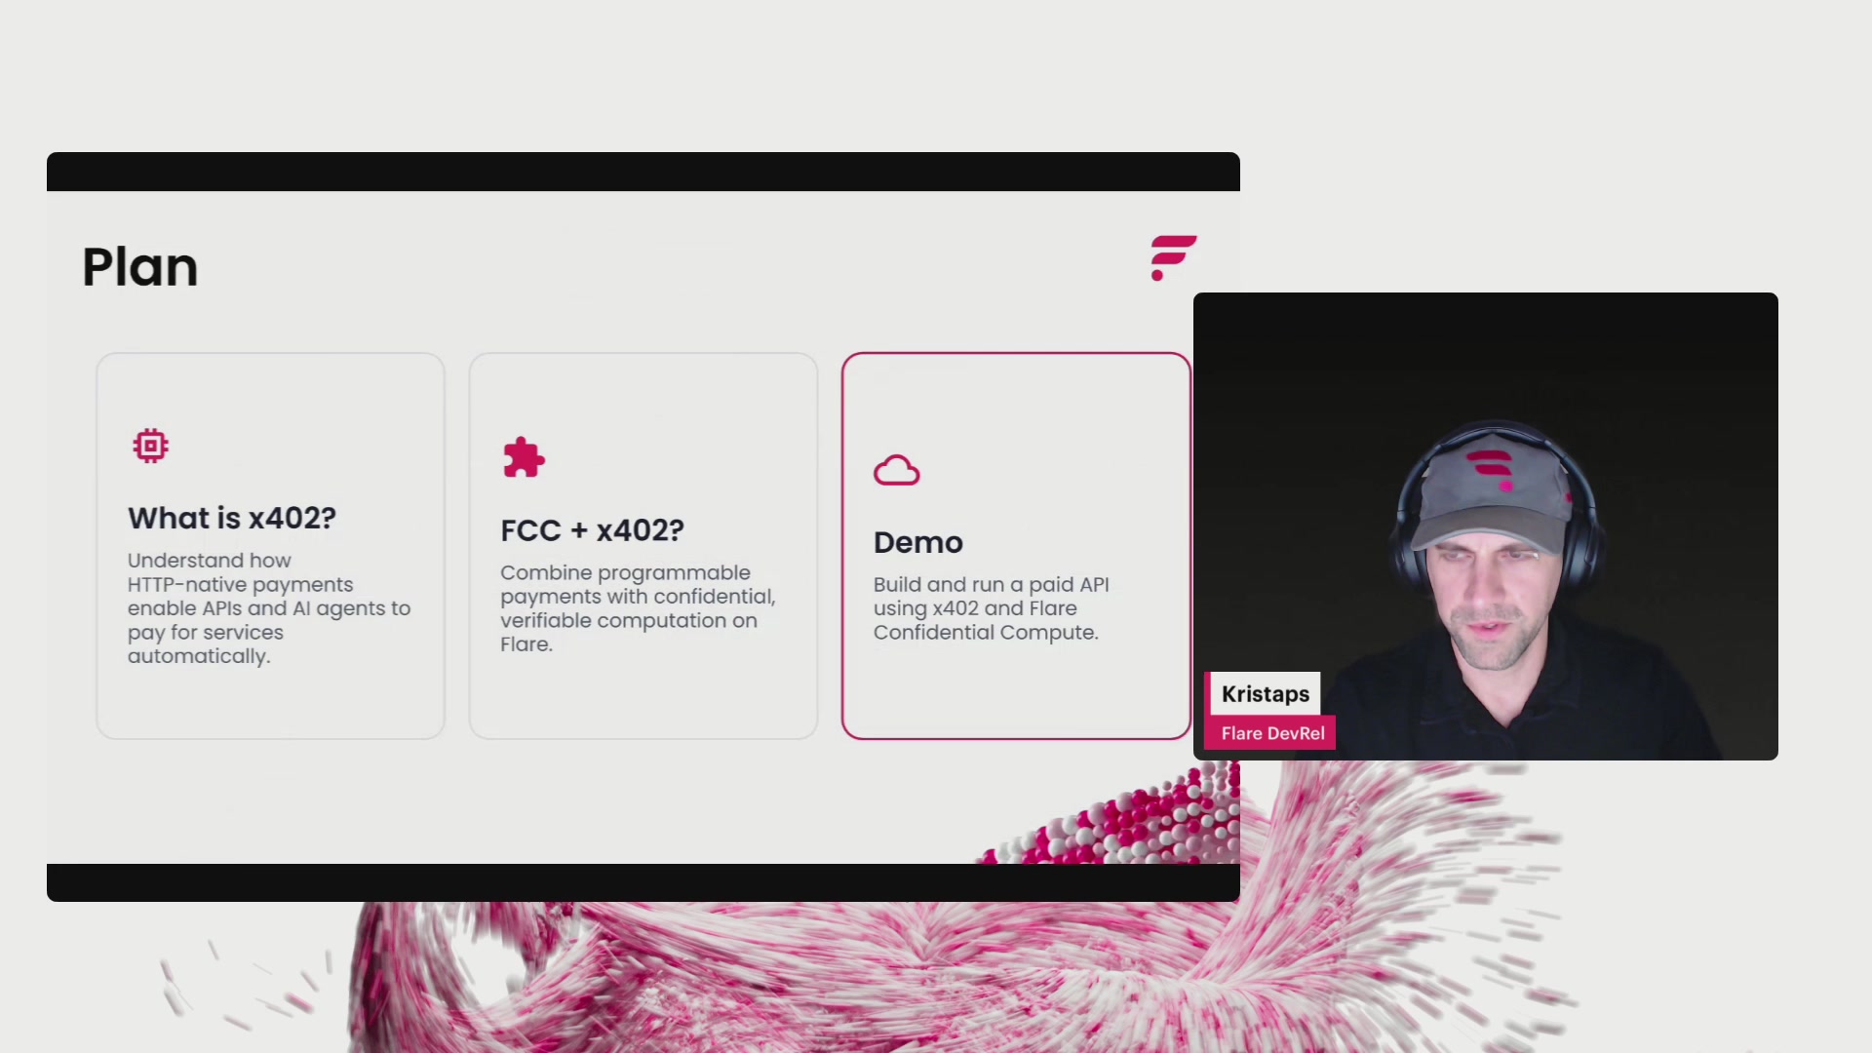Screen dimensions: 1872x1053
Task: Click the Flare logo on the speaker's cap
Action: tap(1492, 468)
